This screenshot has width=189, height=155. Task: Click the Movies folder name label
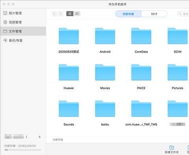(x=105, y=88)
